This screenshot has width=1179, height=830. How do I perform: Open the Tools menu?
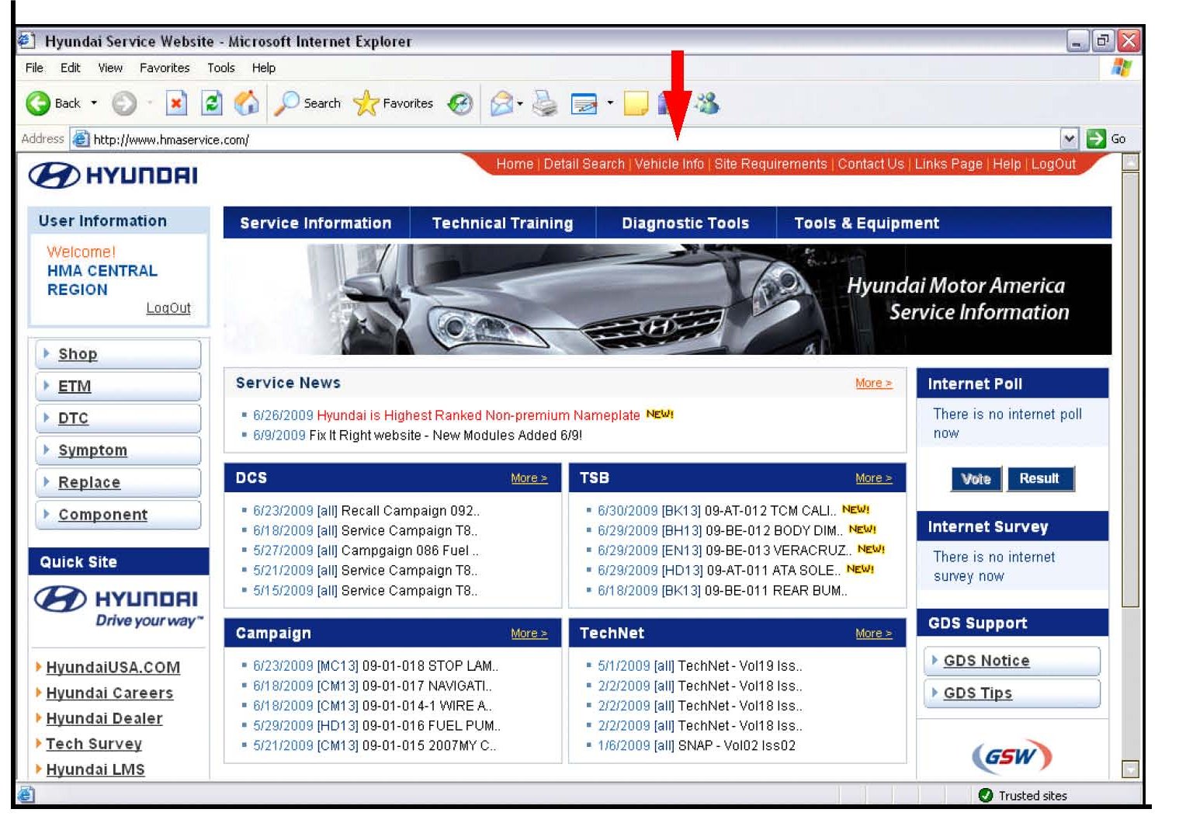click(220, 68)
